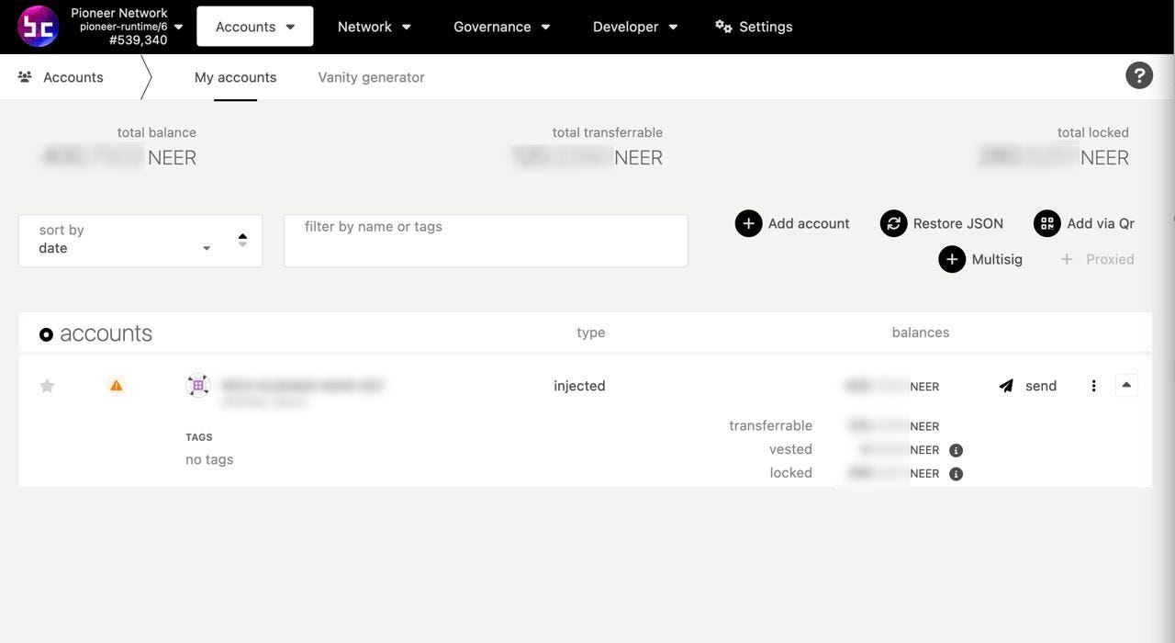Click the locked balance info icon

tap(956, 474)
